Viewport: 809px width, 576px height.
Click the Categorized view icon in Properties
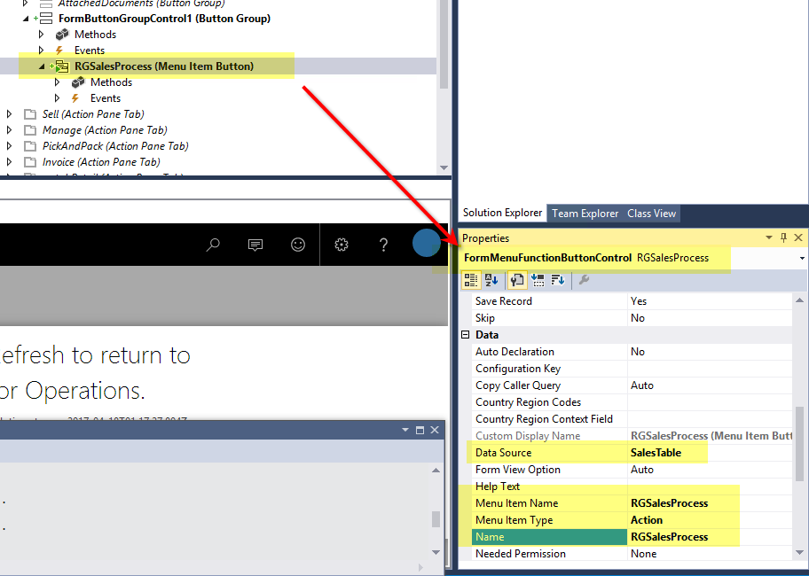pyautogui.click(x=471, y=281)
